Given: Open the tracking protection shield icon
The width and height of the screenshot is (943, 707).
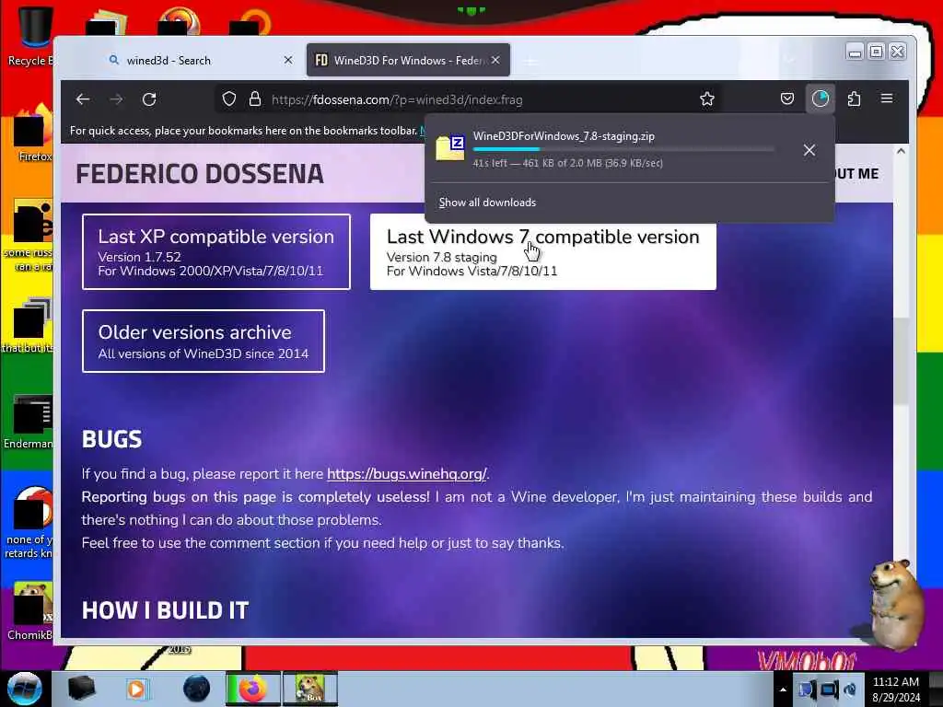Looking at the screenshot, I should pos(229,99).
